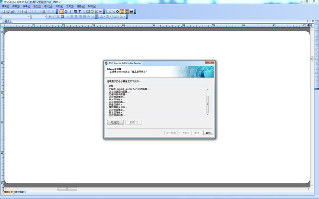
Task: Create a new label format document
Action: tap(3, 12)
